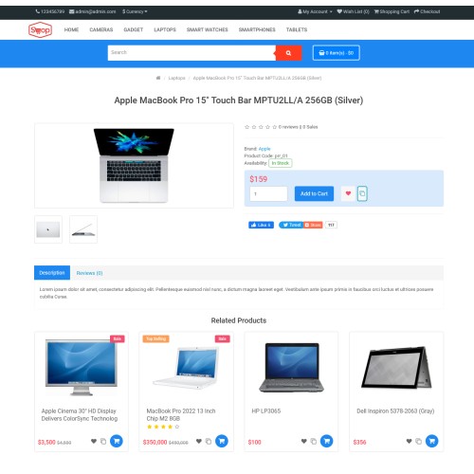Viewport: 474px width, 474px height.
Task: Click the Facebook Like button
Action: click(x=261, y=225)
